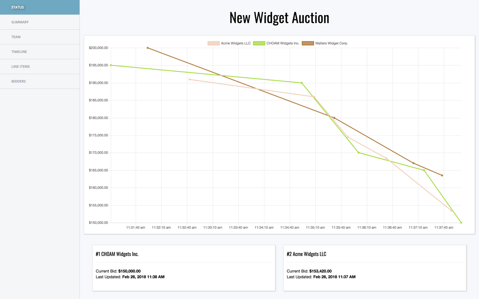Click the Acme $191,000 first data point

click(x=189, y=80)
